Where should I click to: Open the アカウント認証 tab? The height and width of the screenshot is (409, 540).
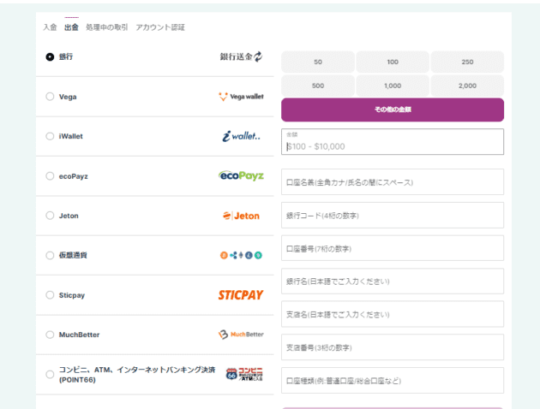coord(160,27)
